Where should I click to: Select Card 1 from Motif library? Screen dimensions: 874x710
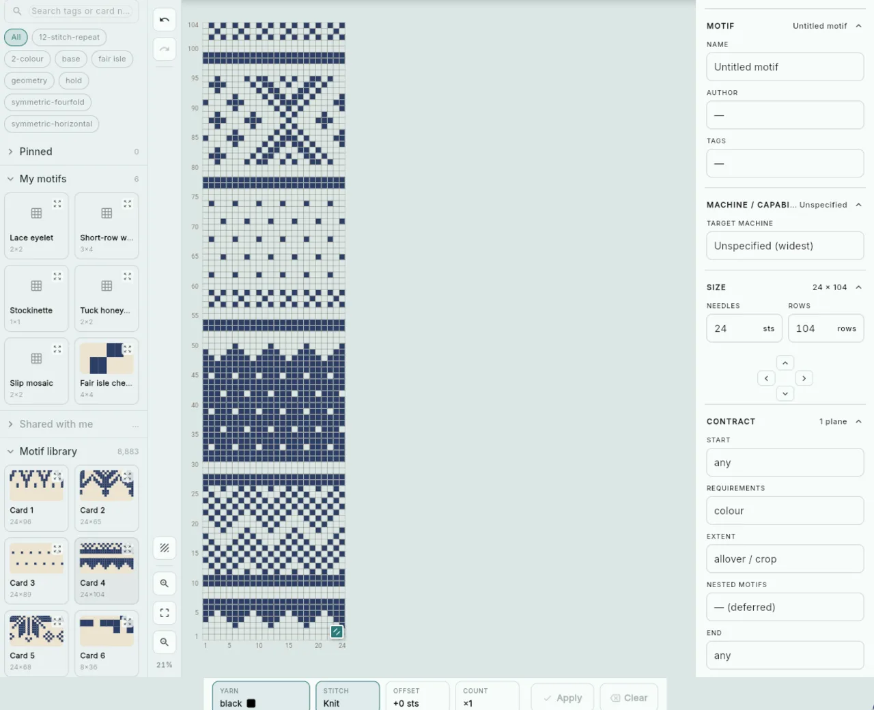click(36, 498)
